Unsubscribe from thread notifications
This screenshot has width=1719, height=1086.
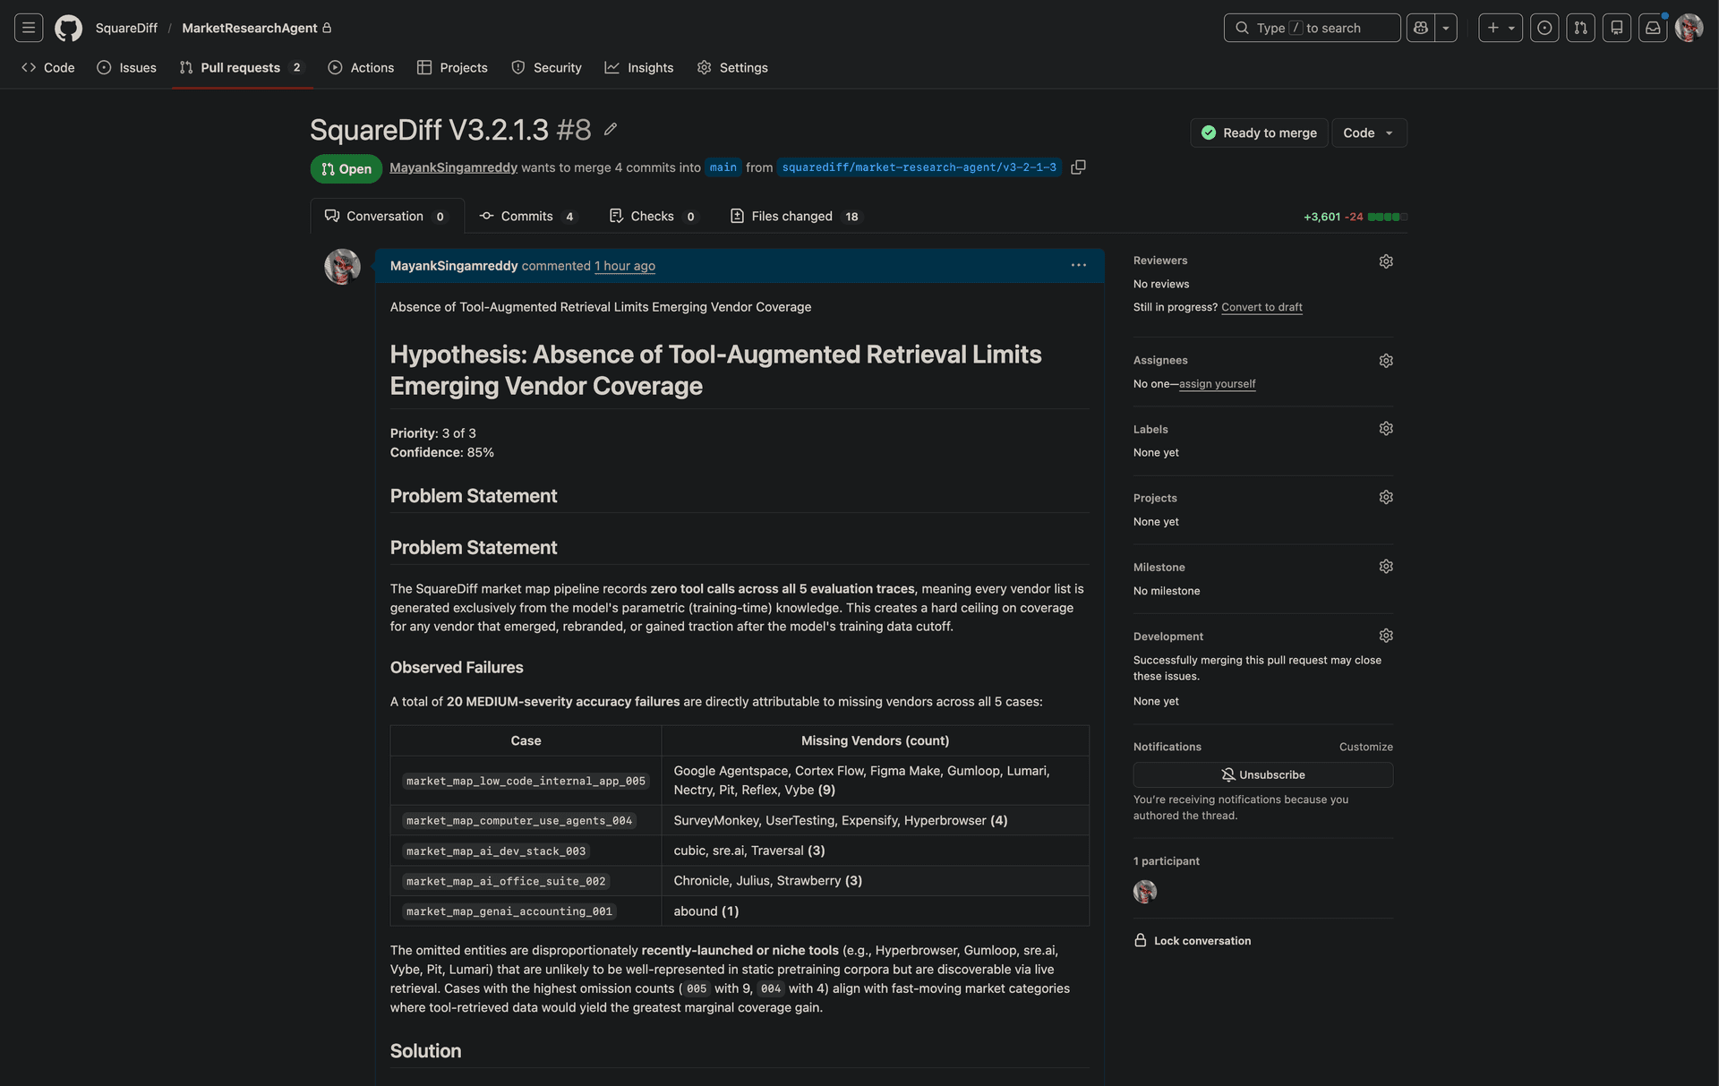coord(1262,774)
